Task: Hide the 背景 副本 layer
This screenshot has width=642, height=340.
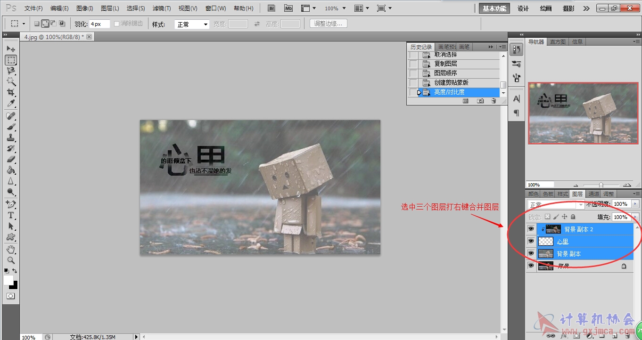Action: 531,253
